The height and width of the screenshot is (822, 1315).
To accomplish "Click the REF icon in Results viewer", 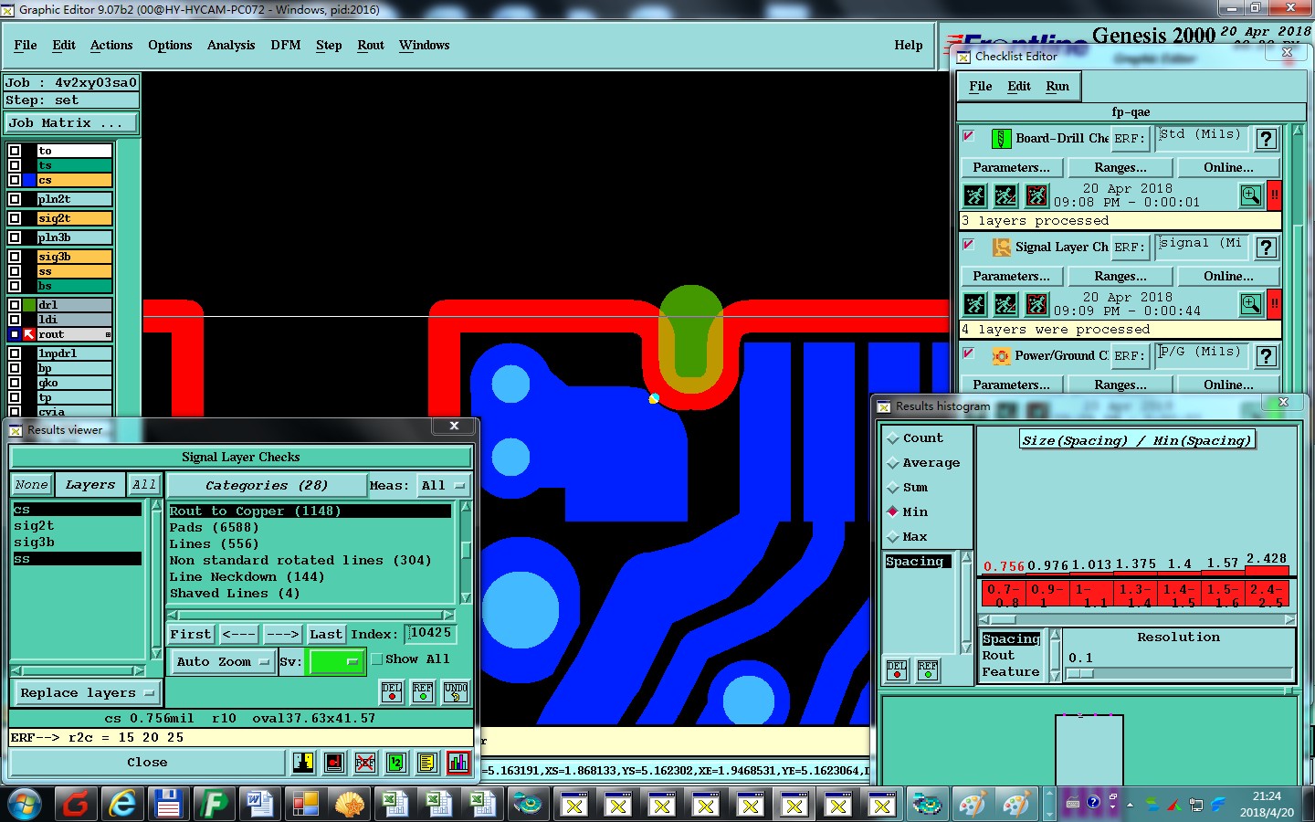I will [x=423, y=691].
